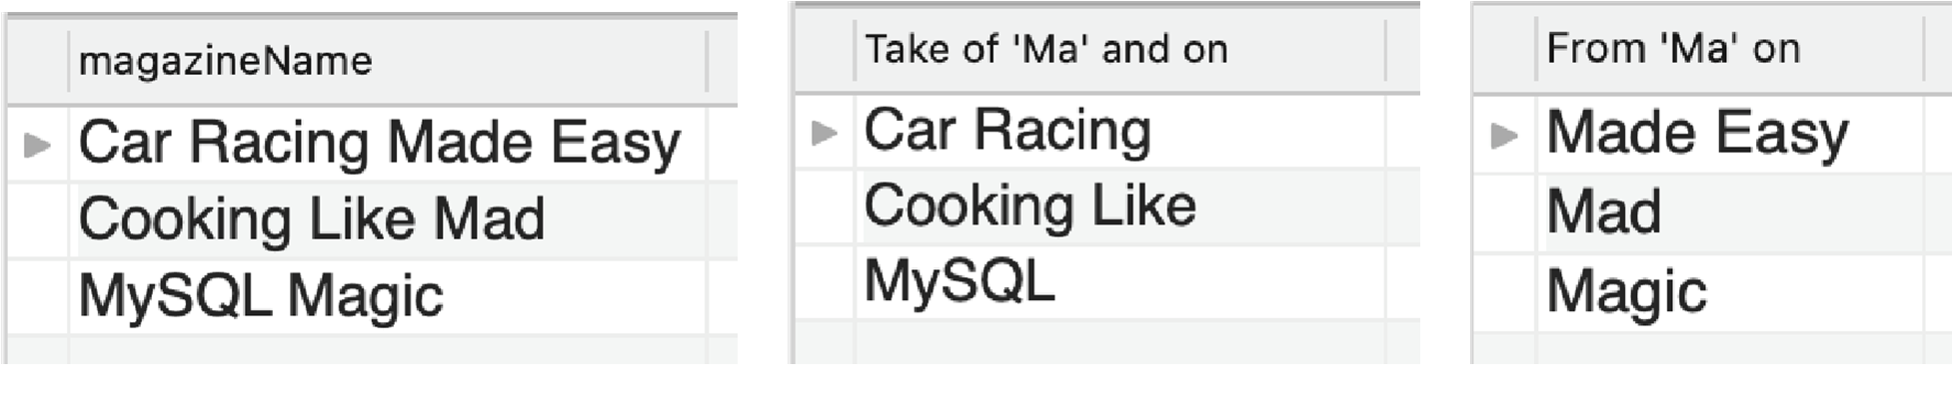Click row header left of 'Magic'
Screen dimensions: 1952x401
pyautogui.click(x=1504, y=291)
